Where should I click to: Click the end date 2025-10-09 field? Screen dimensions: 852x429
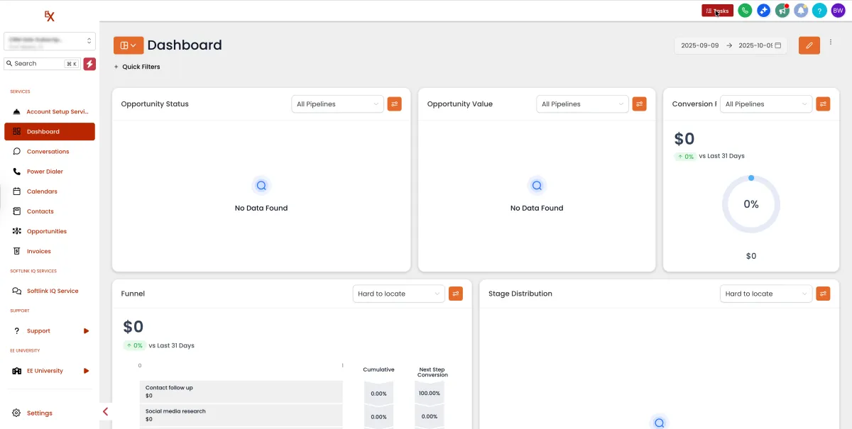pos(755,45)
